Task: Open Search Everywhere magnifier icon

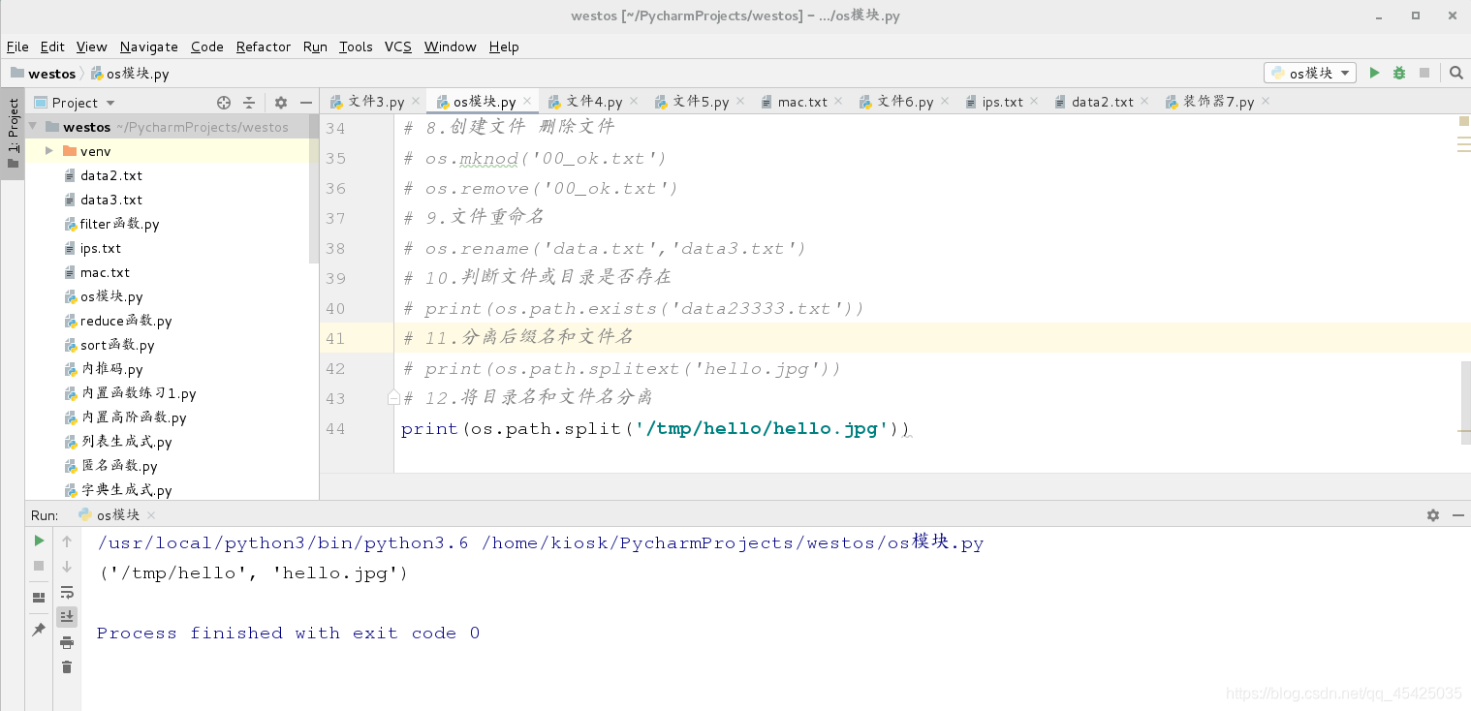Action: [x=1455, y=73]
